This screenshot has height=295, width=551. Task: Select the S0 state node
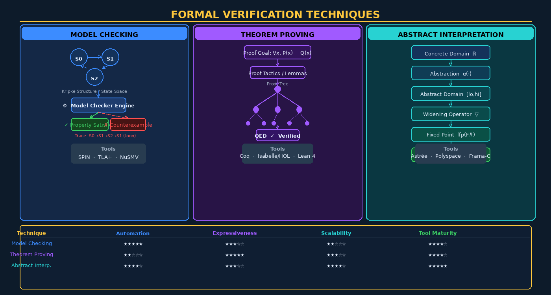click(79, 57)
